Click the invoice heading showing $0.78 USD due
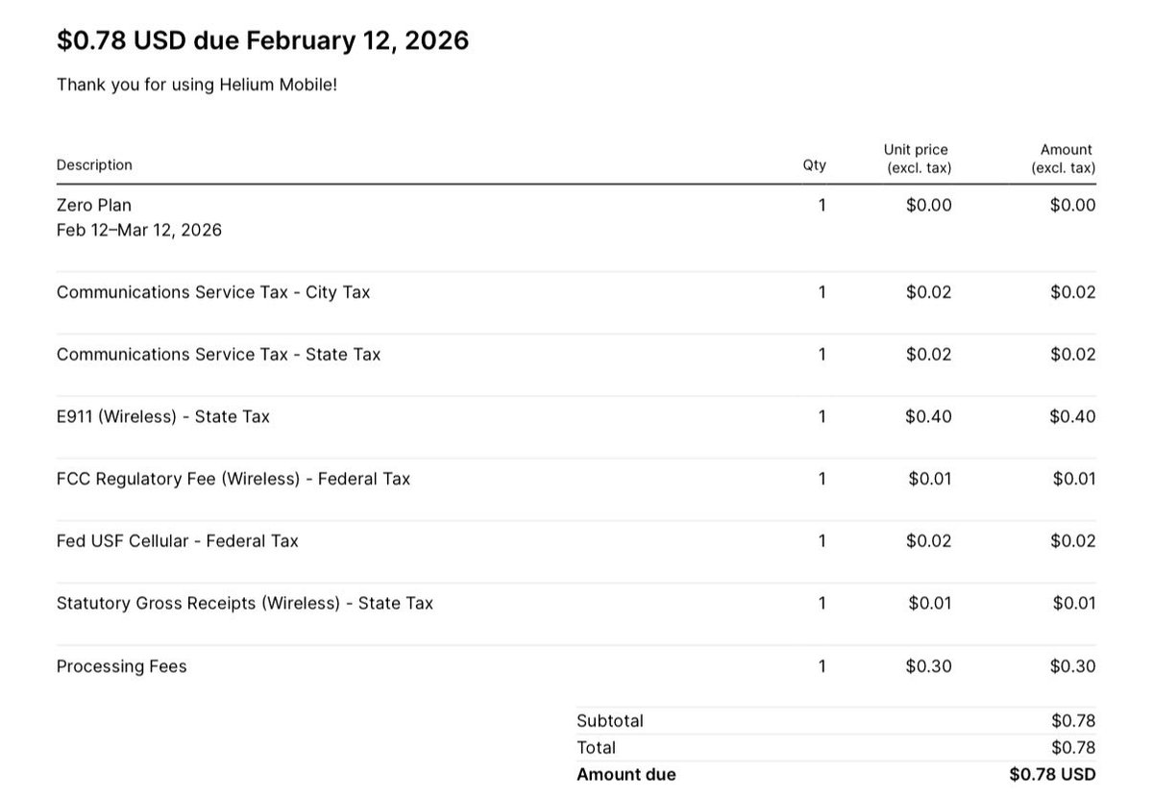 pos(262,40)
